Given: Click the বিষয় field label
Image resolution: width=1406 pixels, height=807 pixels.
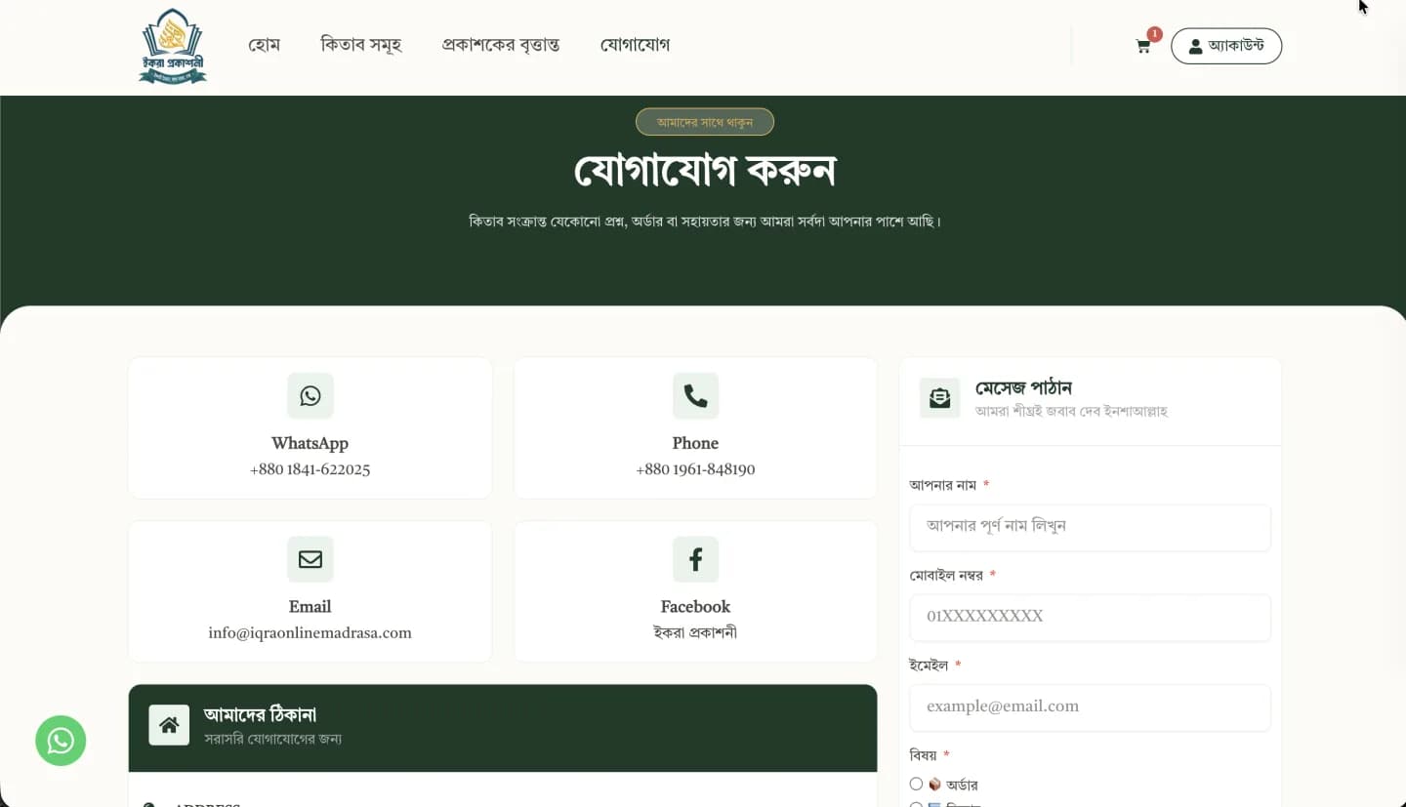Looking at the screenshot, I should pos(924,755).
